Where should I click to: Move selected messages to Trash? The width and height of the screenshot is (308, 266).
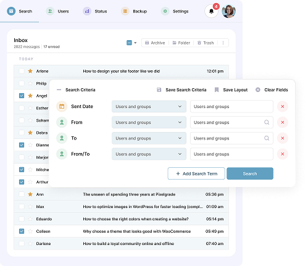(206, 43)
